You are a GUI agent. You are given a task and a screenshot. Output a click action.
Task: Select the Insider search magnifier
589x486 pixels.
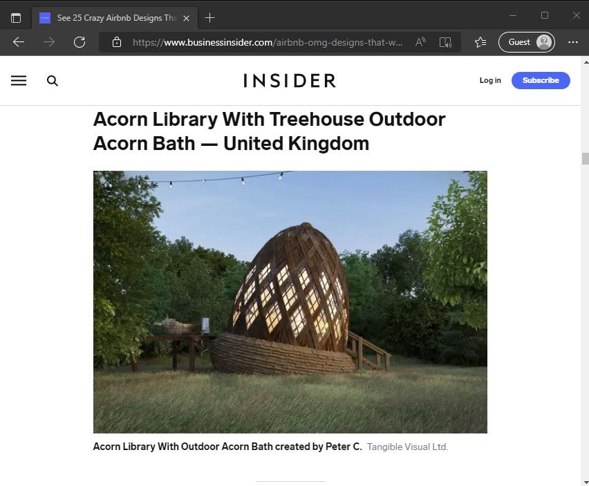tap(53, 80)
